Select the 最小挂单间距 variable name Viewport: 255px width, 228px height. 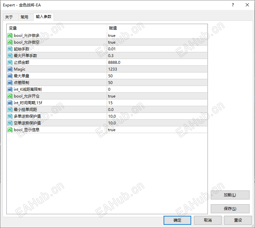(x=25, y=110)
